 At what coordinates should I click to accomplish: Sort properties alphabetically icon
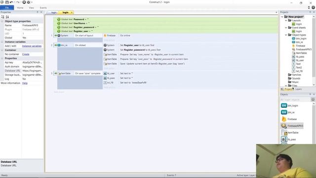pos(7,17)
